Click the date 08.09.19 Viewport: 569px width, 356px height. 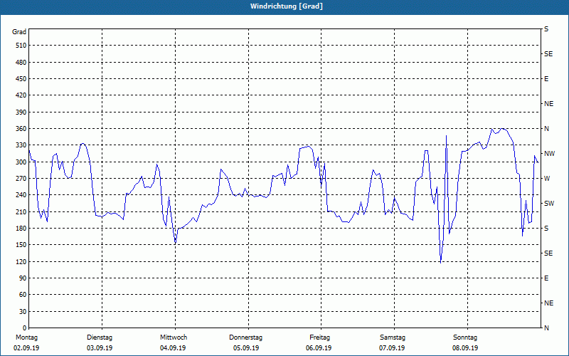point(465,348)
